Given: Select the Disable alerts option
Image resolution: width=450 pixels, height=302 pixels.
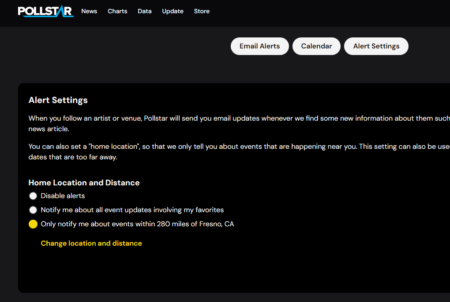Looking at the screenshot, I should coord(33,196).
